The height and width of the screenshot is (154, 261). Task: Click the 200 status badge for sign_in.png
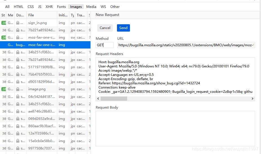tap(4, 23)
